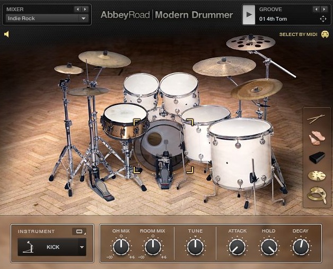Click the left crash cymbal
The width and height of the screenshot is (333, 269).
pos(104,59)
